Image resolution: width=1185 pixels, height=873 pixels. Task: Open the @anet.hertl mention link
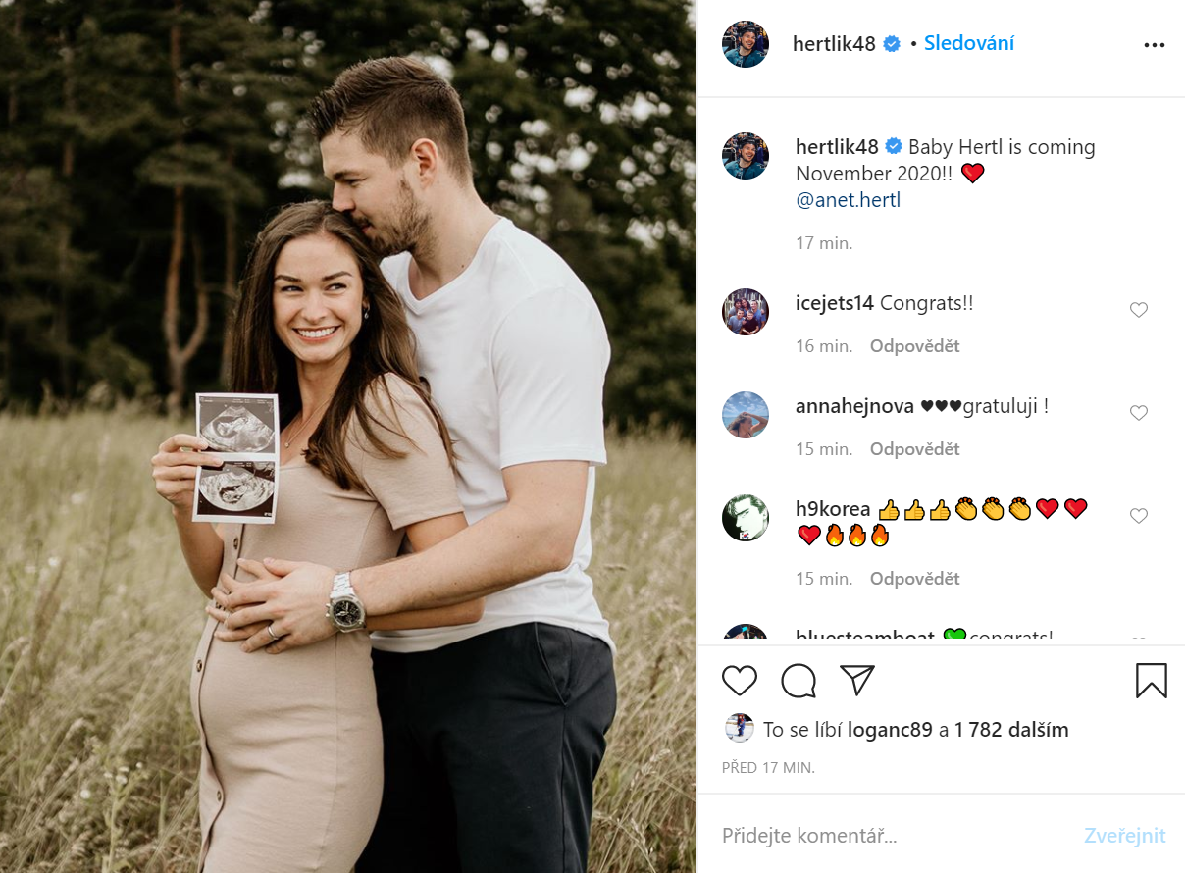849,200
